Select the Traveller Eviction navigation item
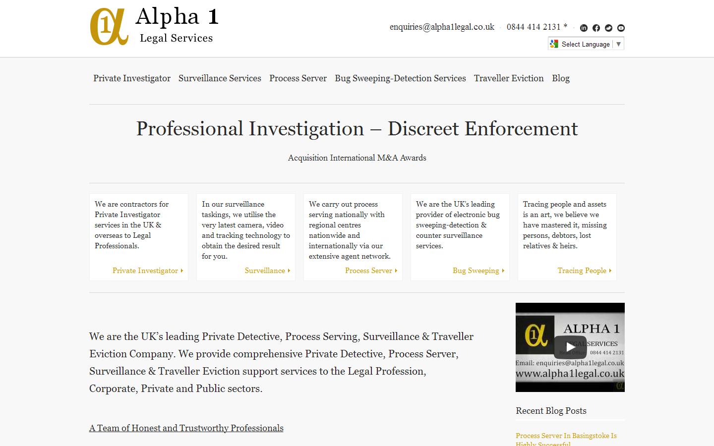The width and height of the screenshot is (714, 446). (x=508, y=78)
